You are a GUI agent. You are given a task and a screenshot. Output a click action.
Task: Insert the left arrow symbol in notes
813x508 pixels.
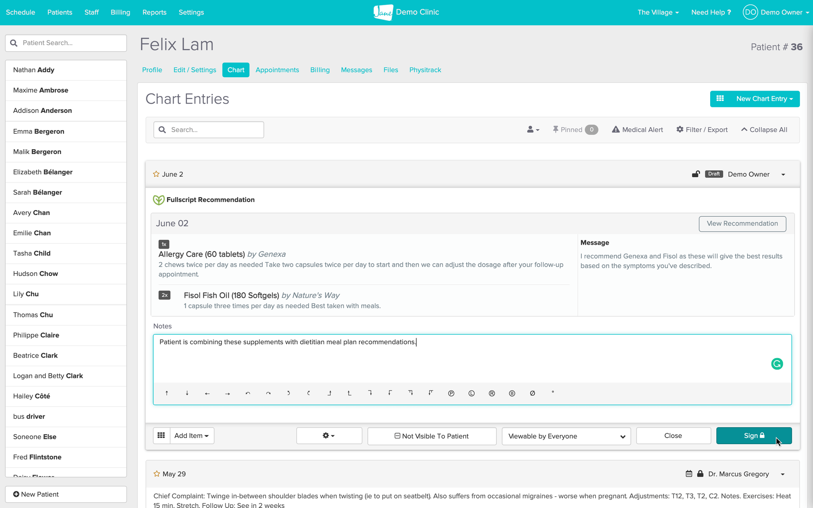[x=207, y=393]
